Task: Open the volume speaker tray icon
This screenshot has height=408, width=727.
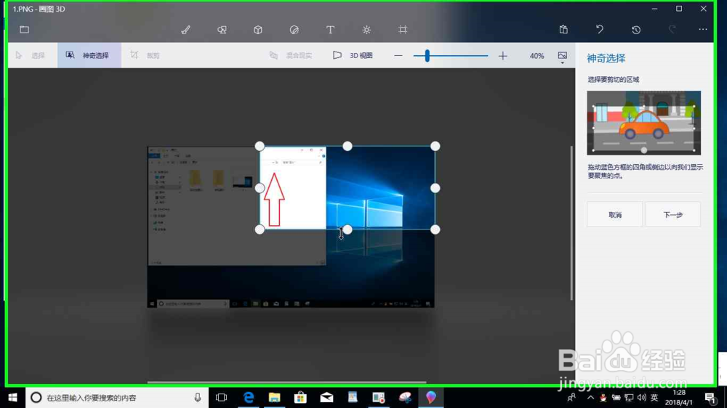Action: point(642,397)
